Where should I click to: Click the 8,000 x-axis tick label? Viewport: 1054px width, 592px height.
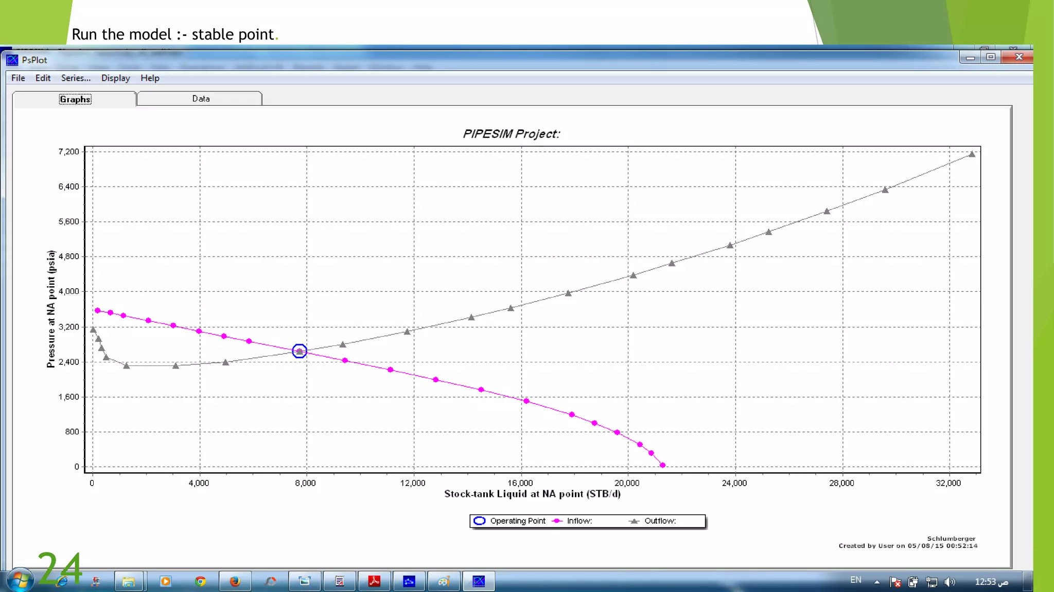coord(306,483)
